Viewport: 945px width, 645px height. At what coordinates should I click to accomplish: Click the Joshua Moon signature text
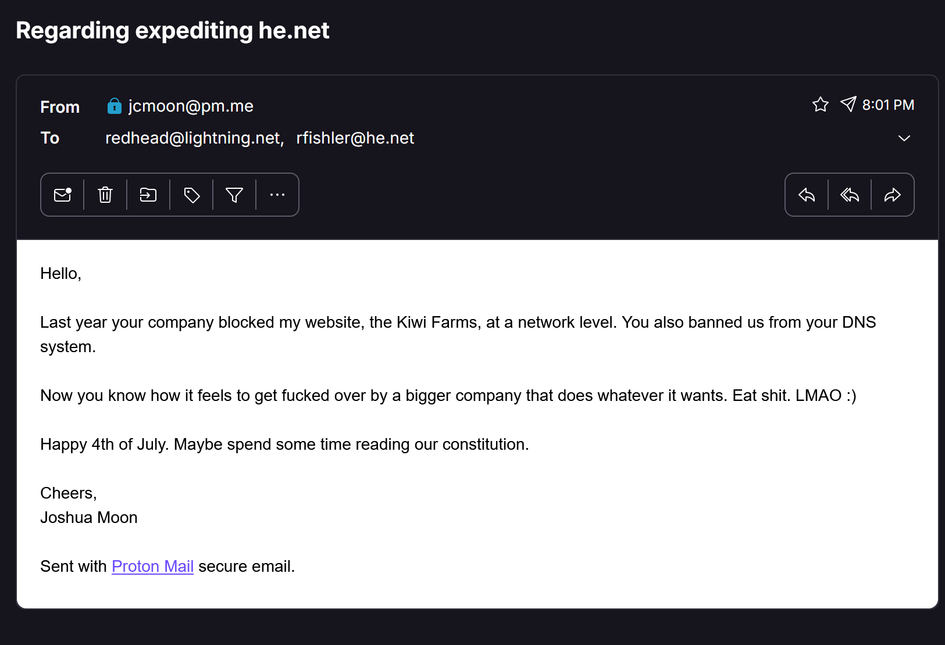pos(89,517)
